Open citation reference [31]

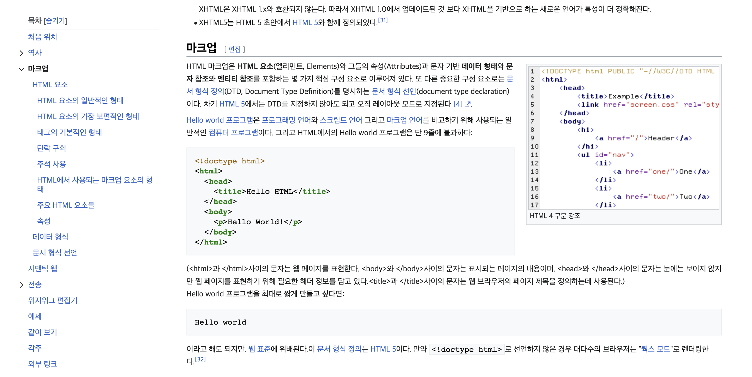coord(383,20)
